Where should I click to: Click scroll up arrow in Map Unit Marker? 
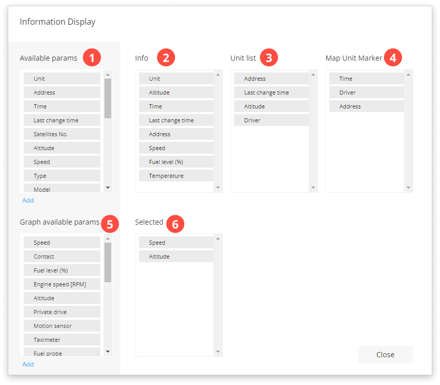click(408, 75)
